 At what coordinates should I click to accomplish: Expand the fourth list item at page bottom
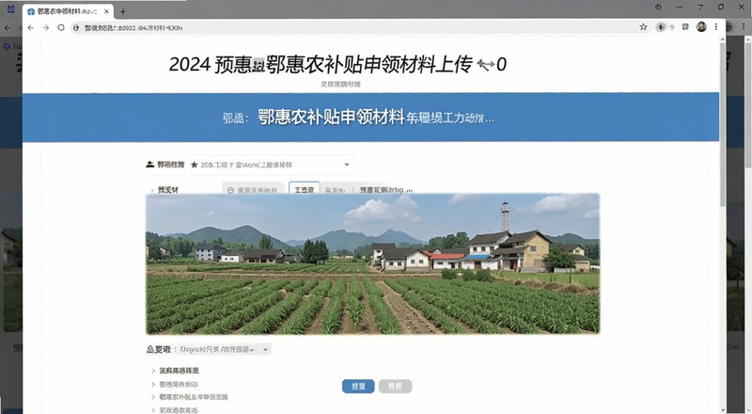pyautogui.click(x=174, y=410)
